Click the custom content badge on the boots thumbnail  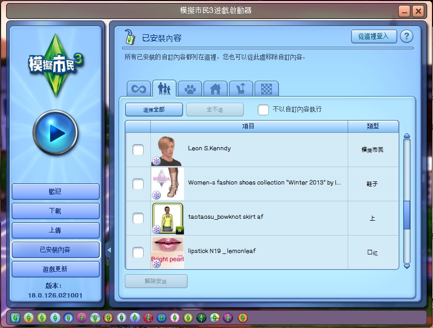click(156, 195)
